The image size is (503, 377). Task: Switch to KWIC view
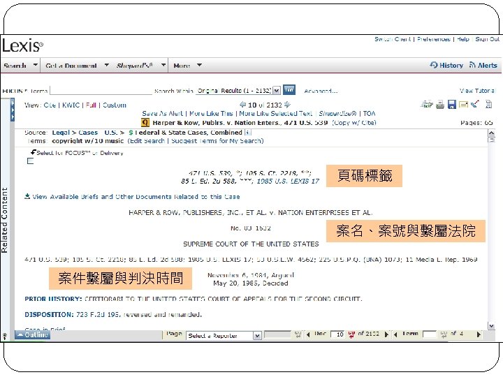click(x=71, y=105)
